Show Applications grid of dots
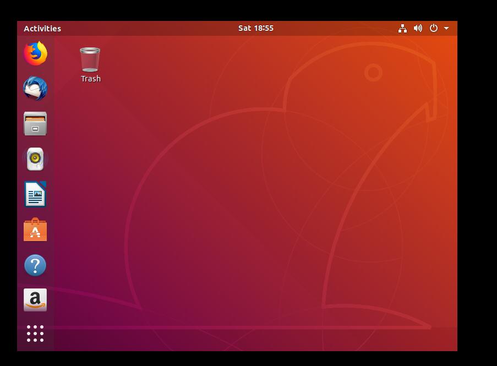Viewport: 497px width, 366px height. (35, 334)
